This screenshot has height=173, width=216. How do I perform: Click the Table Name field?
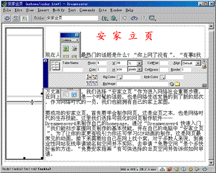72,70
